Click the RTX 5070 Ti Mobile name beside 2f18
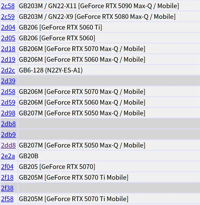The image size is (200, 205). coord(74,178)
